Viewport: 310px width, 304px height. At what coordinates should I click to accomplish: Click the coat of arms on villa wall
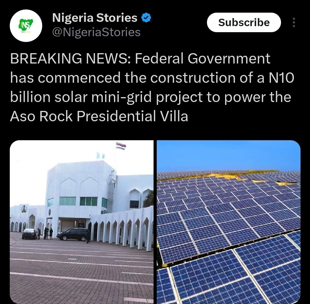(x=24, y=209)
